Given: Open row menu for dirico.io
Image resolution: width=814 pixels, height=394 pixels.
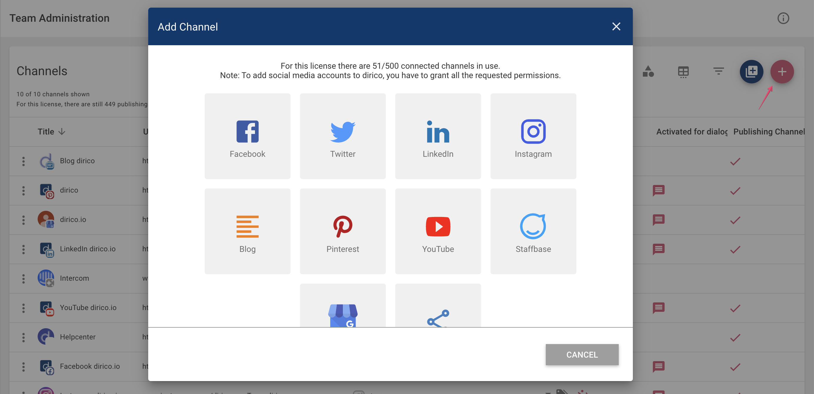Looking at the screenshot, I should 24,220.
